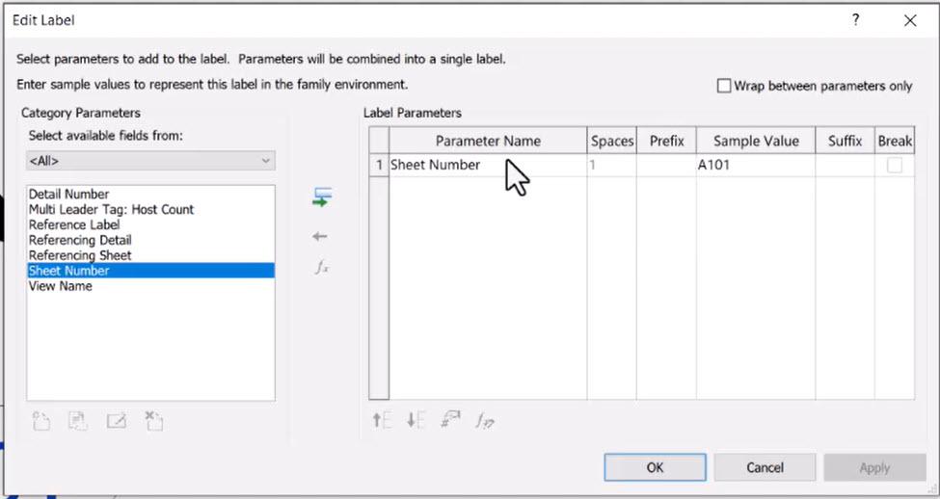Click the A101 sample value field

pyautogui.click(x=755, y=165)
